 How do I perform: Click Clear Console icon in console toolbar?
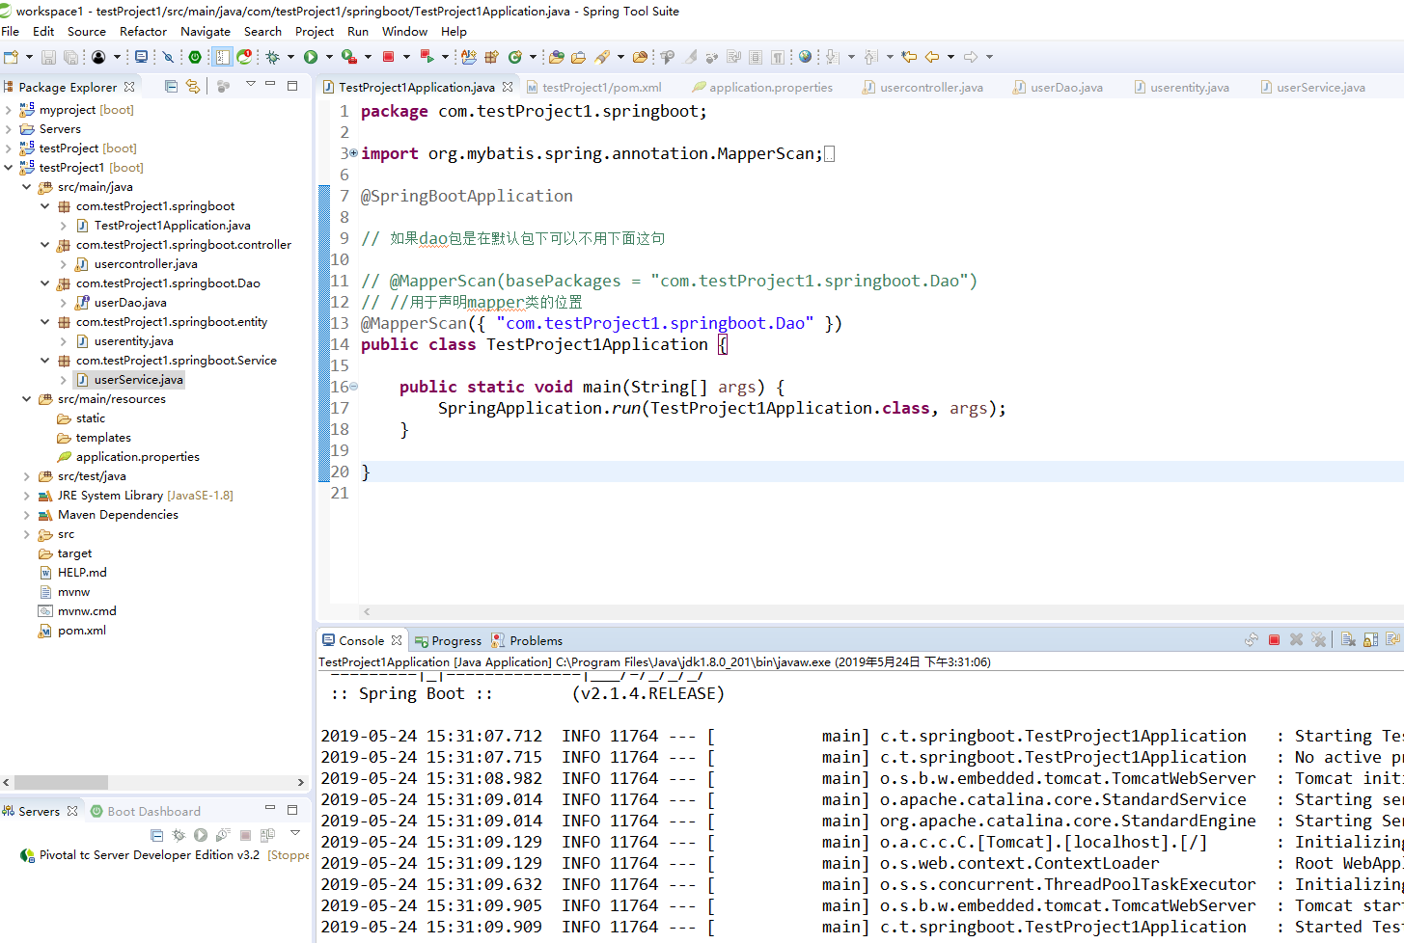pyautogui.click(x=1348, y=640)
